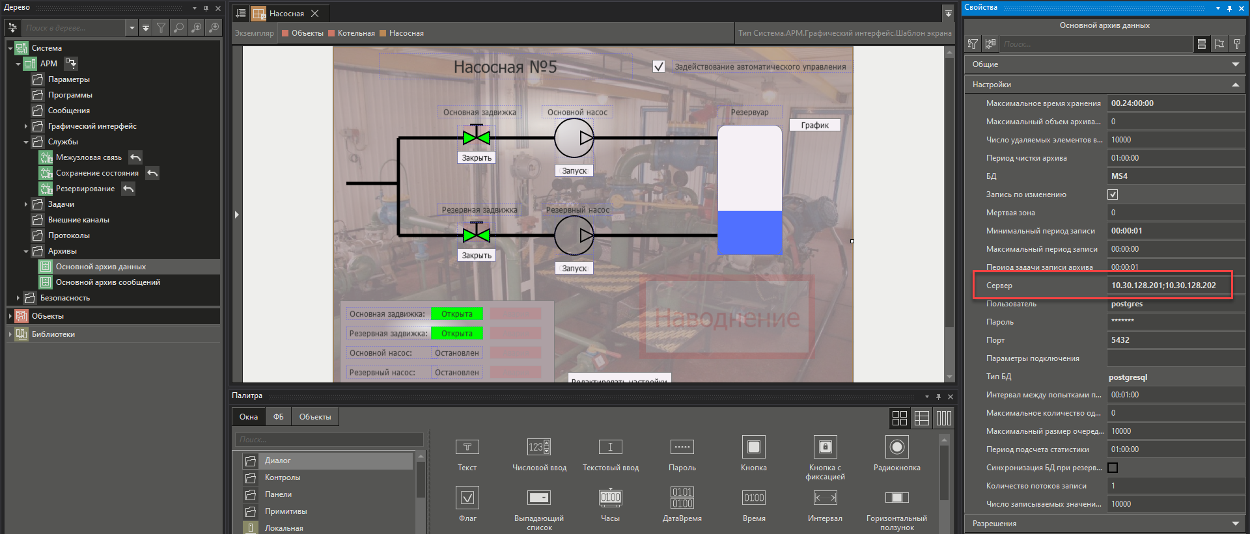Click the filter funnel icon in tree toolbar
This screenshot has width=1250, height=534.
pyautogui.click(x=161, y=28)
